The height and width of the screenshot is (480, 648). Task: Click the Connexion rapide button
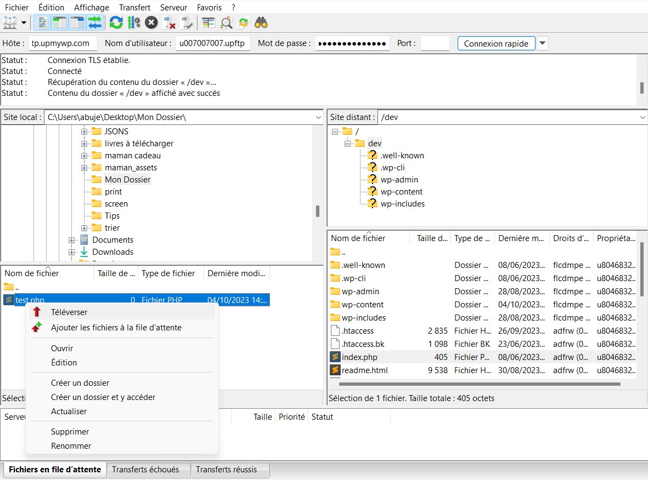[496, 43]
